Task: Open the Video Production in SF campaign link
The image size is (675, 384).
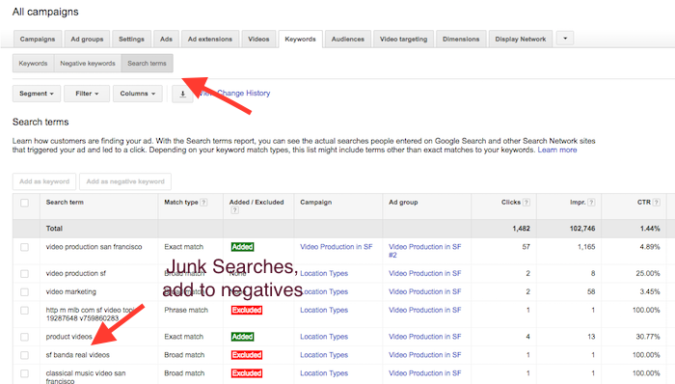Action: (x=337, y=247)
